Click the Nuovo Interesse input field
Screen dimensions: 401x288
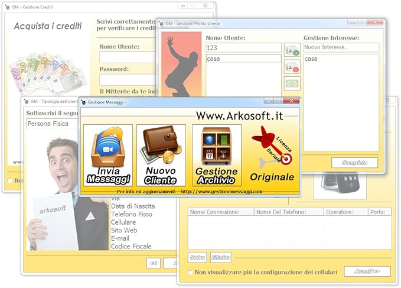click(341, 47)
